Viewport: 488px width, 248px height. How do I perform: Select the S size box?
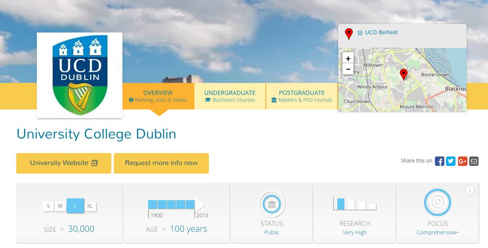(x=48, y=206)
